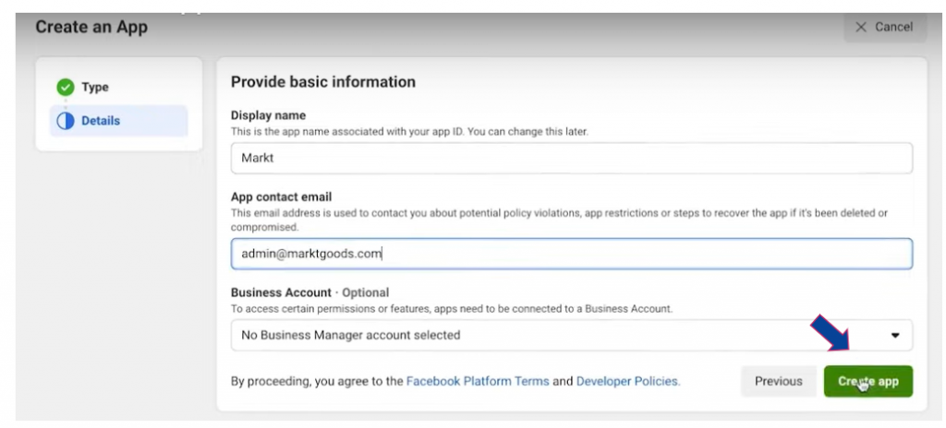
Task: Click the X icon in the Cancel button
Action: pyautogui.click(x=861, y=27)
